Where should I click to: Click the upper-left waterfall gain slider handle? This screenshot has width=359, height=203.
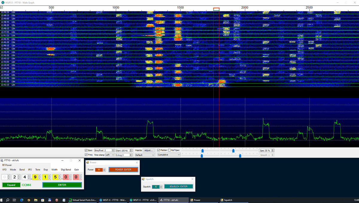[203, 151]
